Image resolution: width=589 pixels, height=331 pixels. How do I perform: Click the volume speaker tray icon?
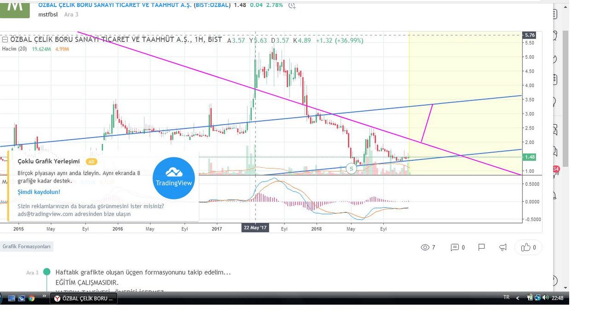pos(545,297)
